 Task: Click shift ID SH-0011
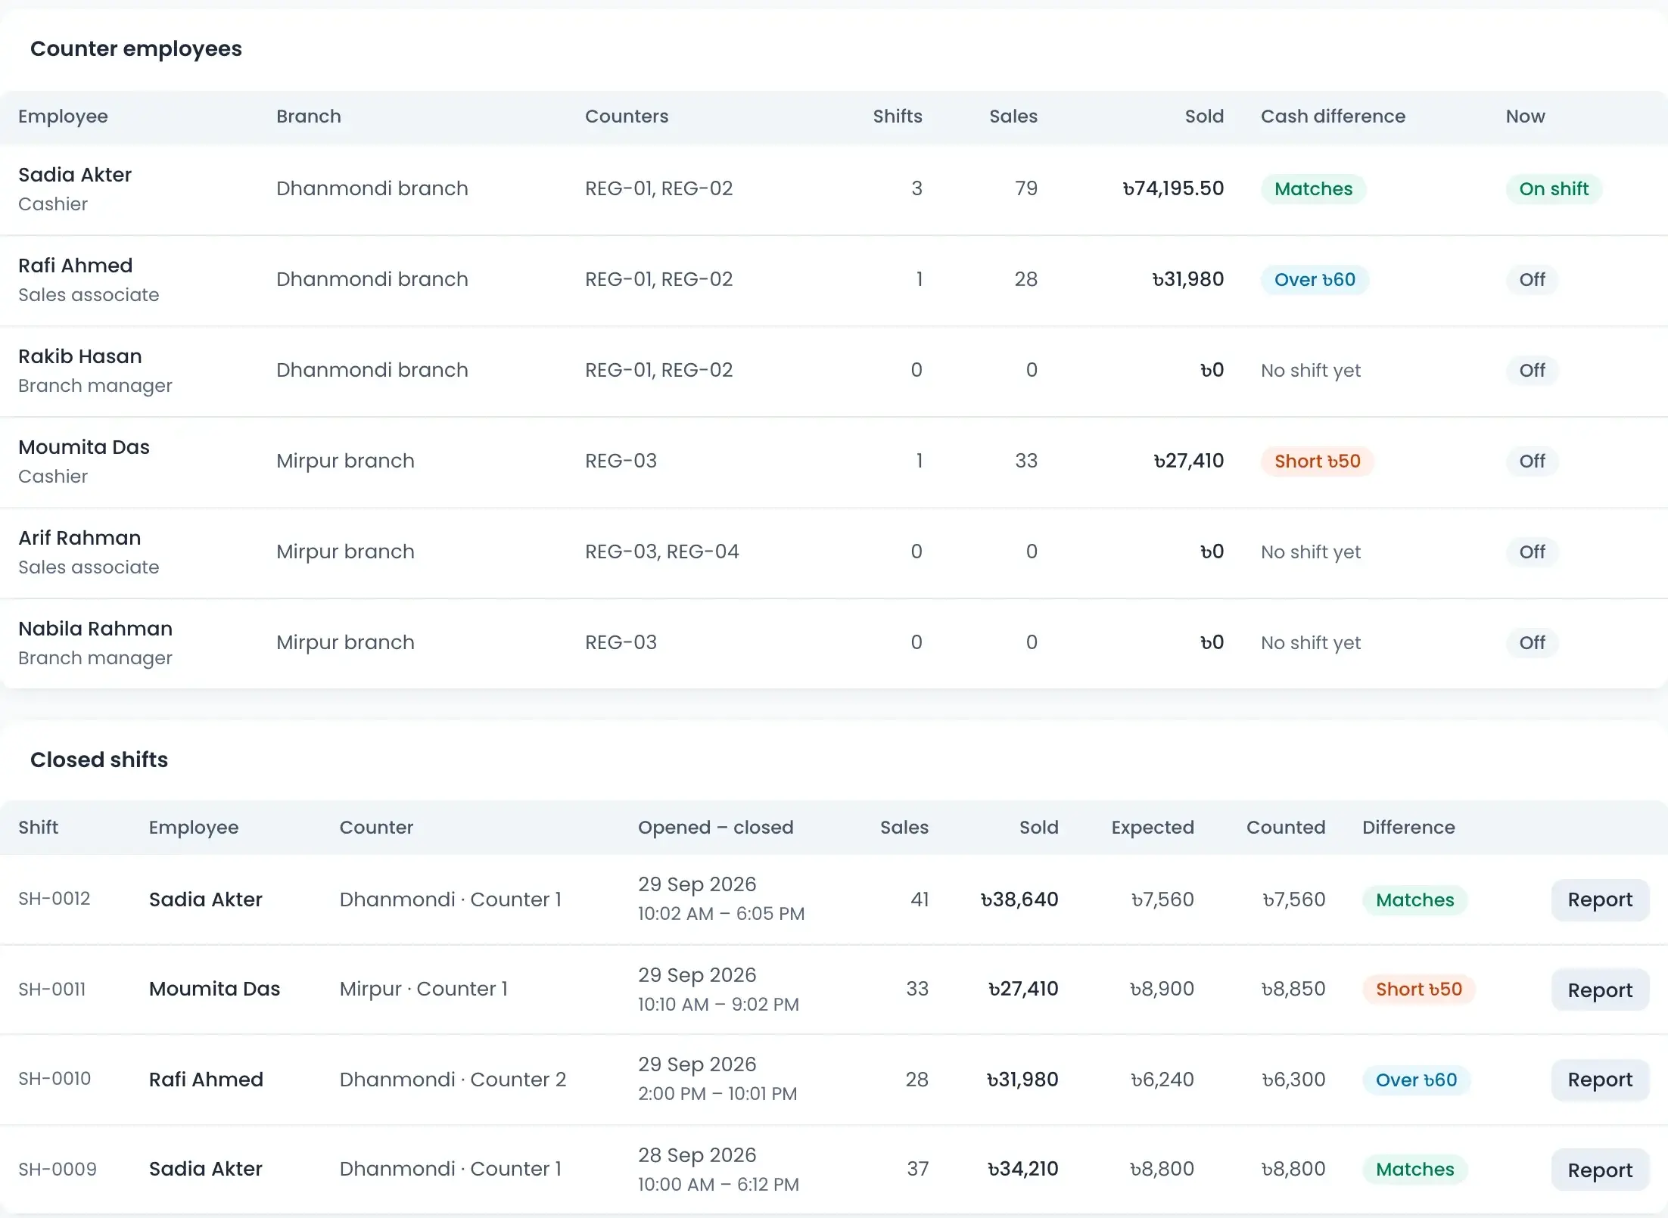[52, 990]
